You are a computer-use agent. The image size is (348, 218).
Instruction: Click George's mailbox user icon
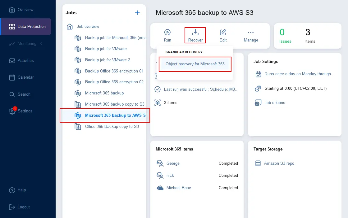click(x=160, y=163)
